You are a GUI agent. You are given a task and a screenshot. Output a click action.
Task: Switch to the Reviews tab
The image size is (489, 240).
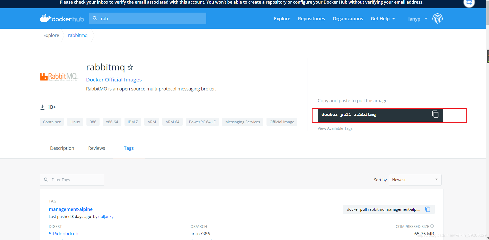[96, 148]
